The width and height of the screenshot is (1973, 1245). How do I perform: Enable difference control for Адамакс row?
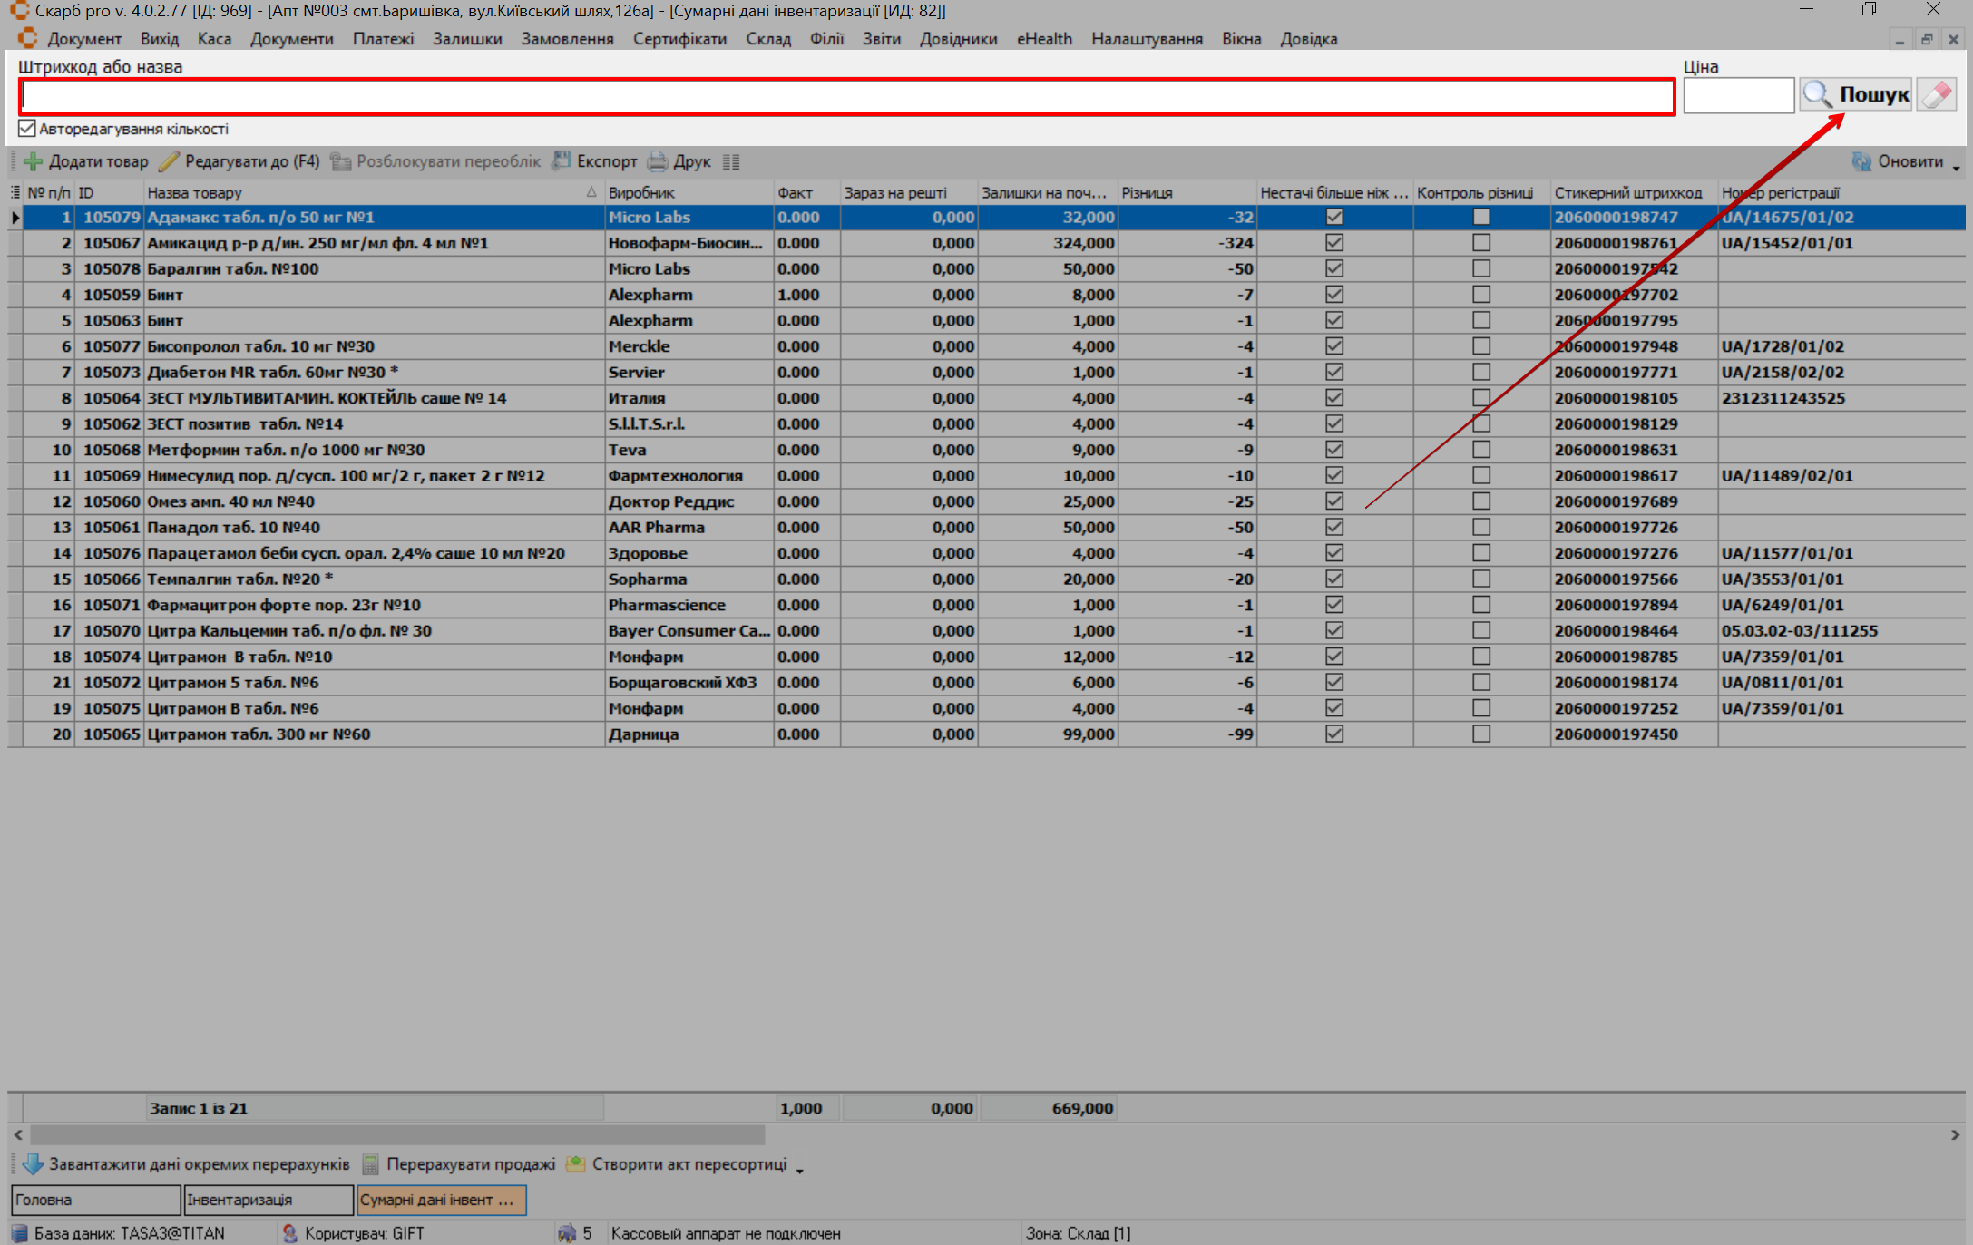[1480, 217]
